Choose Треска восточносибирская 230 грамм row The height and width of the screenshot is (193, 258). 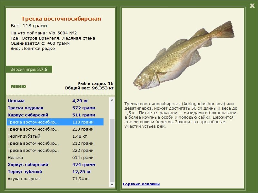tap(55, 129)
